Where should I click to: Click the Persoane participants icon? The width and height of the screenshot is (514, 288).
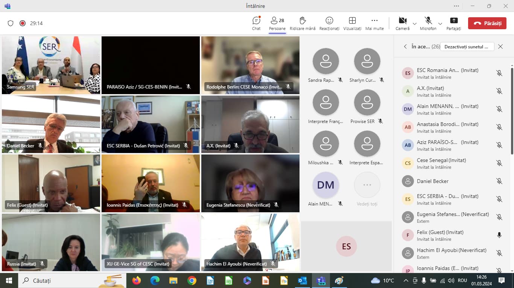coord(277,23)
